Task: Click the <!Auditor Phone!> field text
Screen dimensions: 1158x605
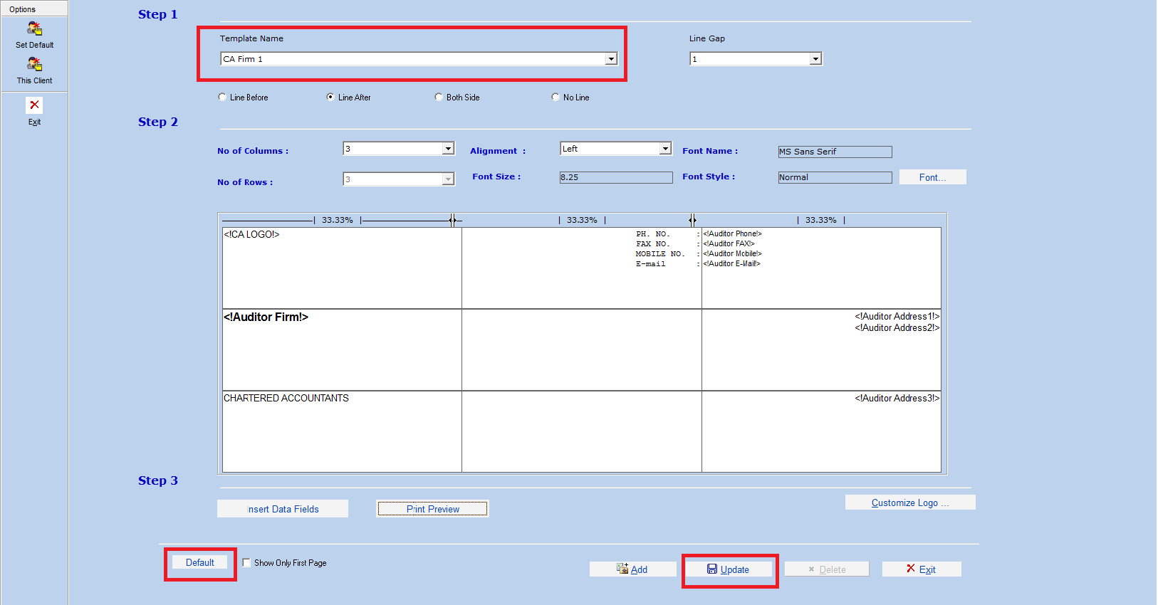Action: [732, 233]
